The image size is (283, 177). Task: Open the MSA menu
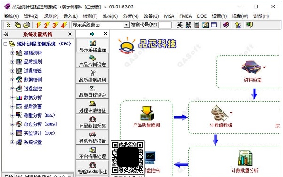tap(169, 16)
